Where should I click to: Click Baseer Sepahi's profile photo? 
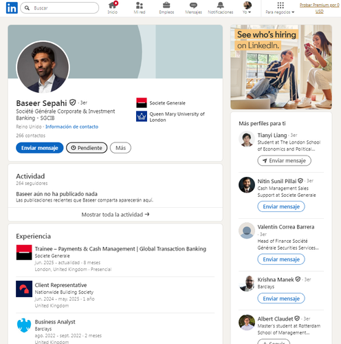pyautogui.click(x=43, y=67)
